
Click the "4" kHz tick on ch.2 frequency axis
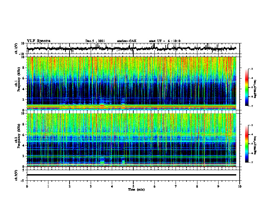tap(24, 145)
